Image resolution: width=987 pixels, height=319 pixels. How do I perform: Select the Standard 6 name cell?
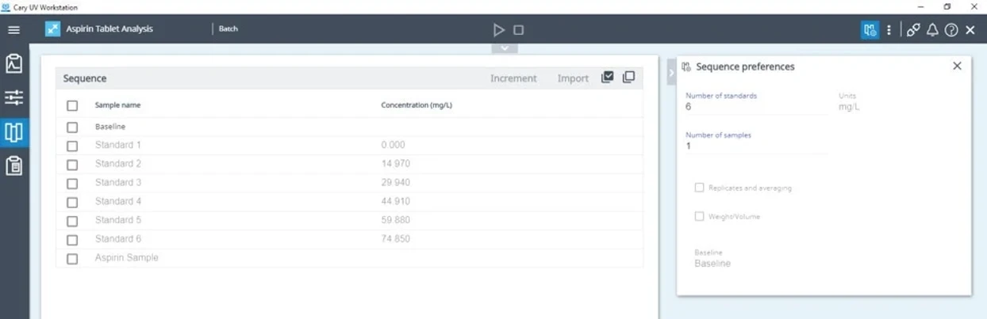[118, 239]
